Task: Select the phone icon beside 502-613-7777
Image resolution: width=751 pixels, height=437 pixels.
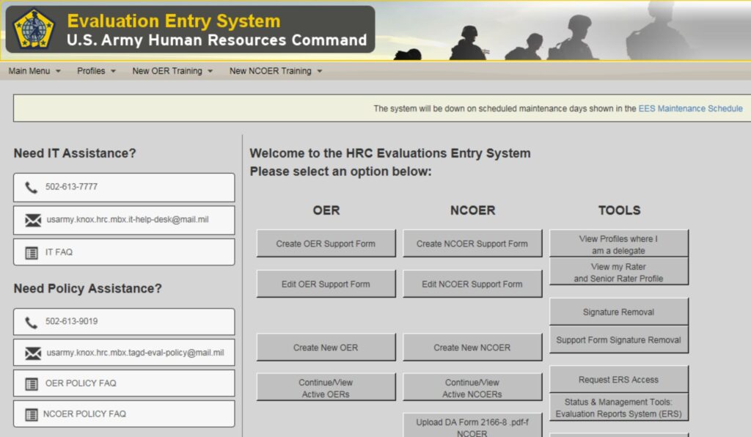Action: pyautogui.click(x=32, y=188)
